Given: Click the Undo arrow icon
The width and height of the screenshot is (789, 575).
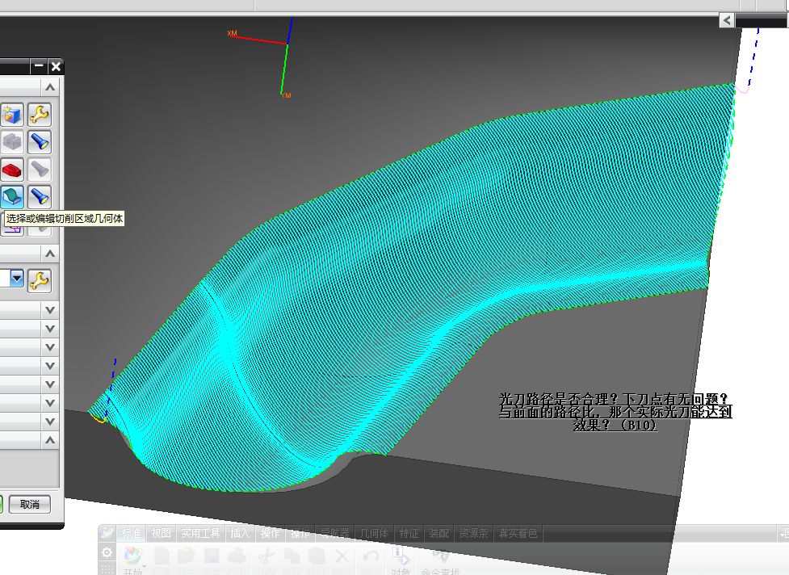Looking at the screenshot, I should tap(371, 556).
